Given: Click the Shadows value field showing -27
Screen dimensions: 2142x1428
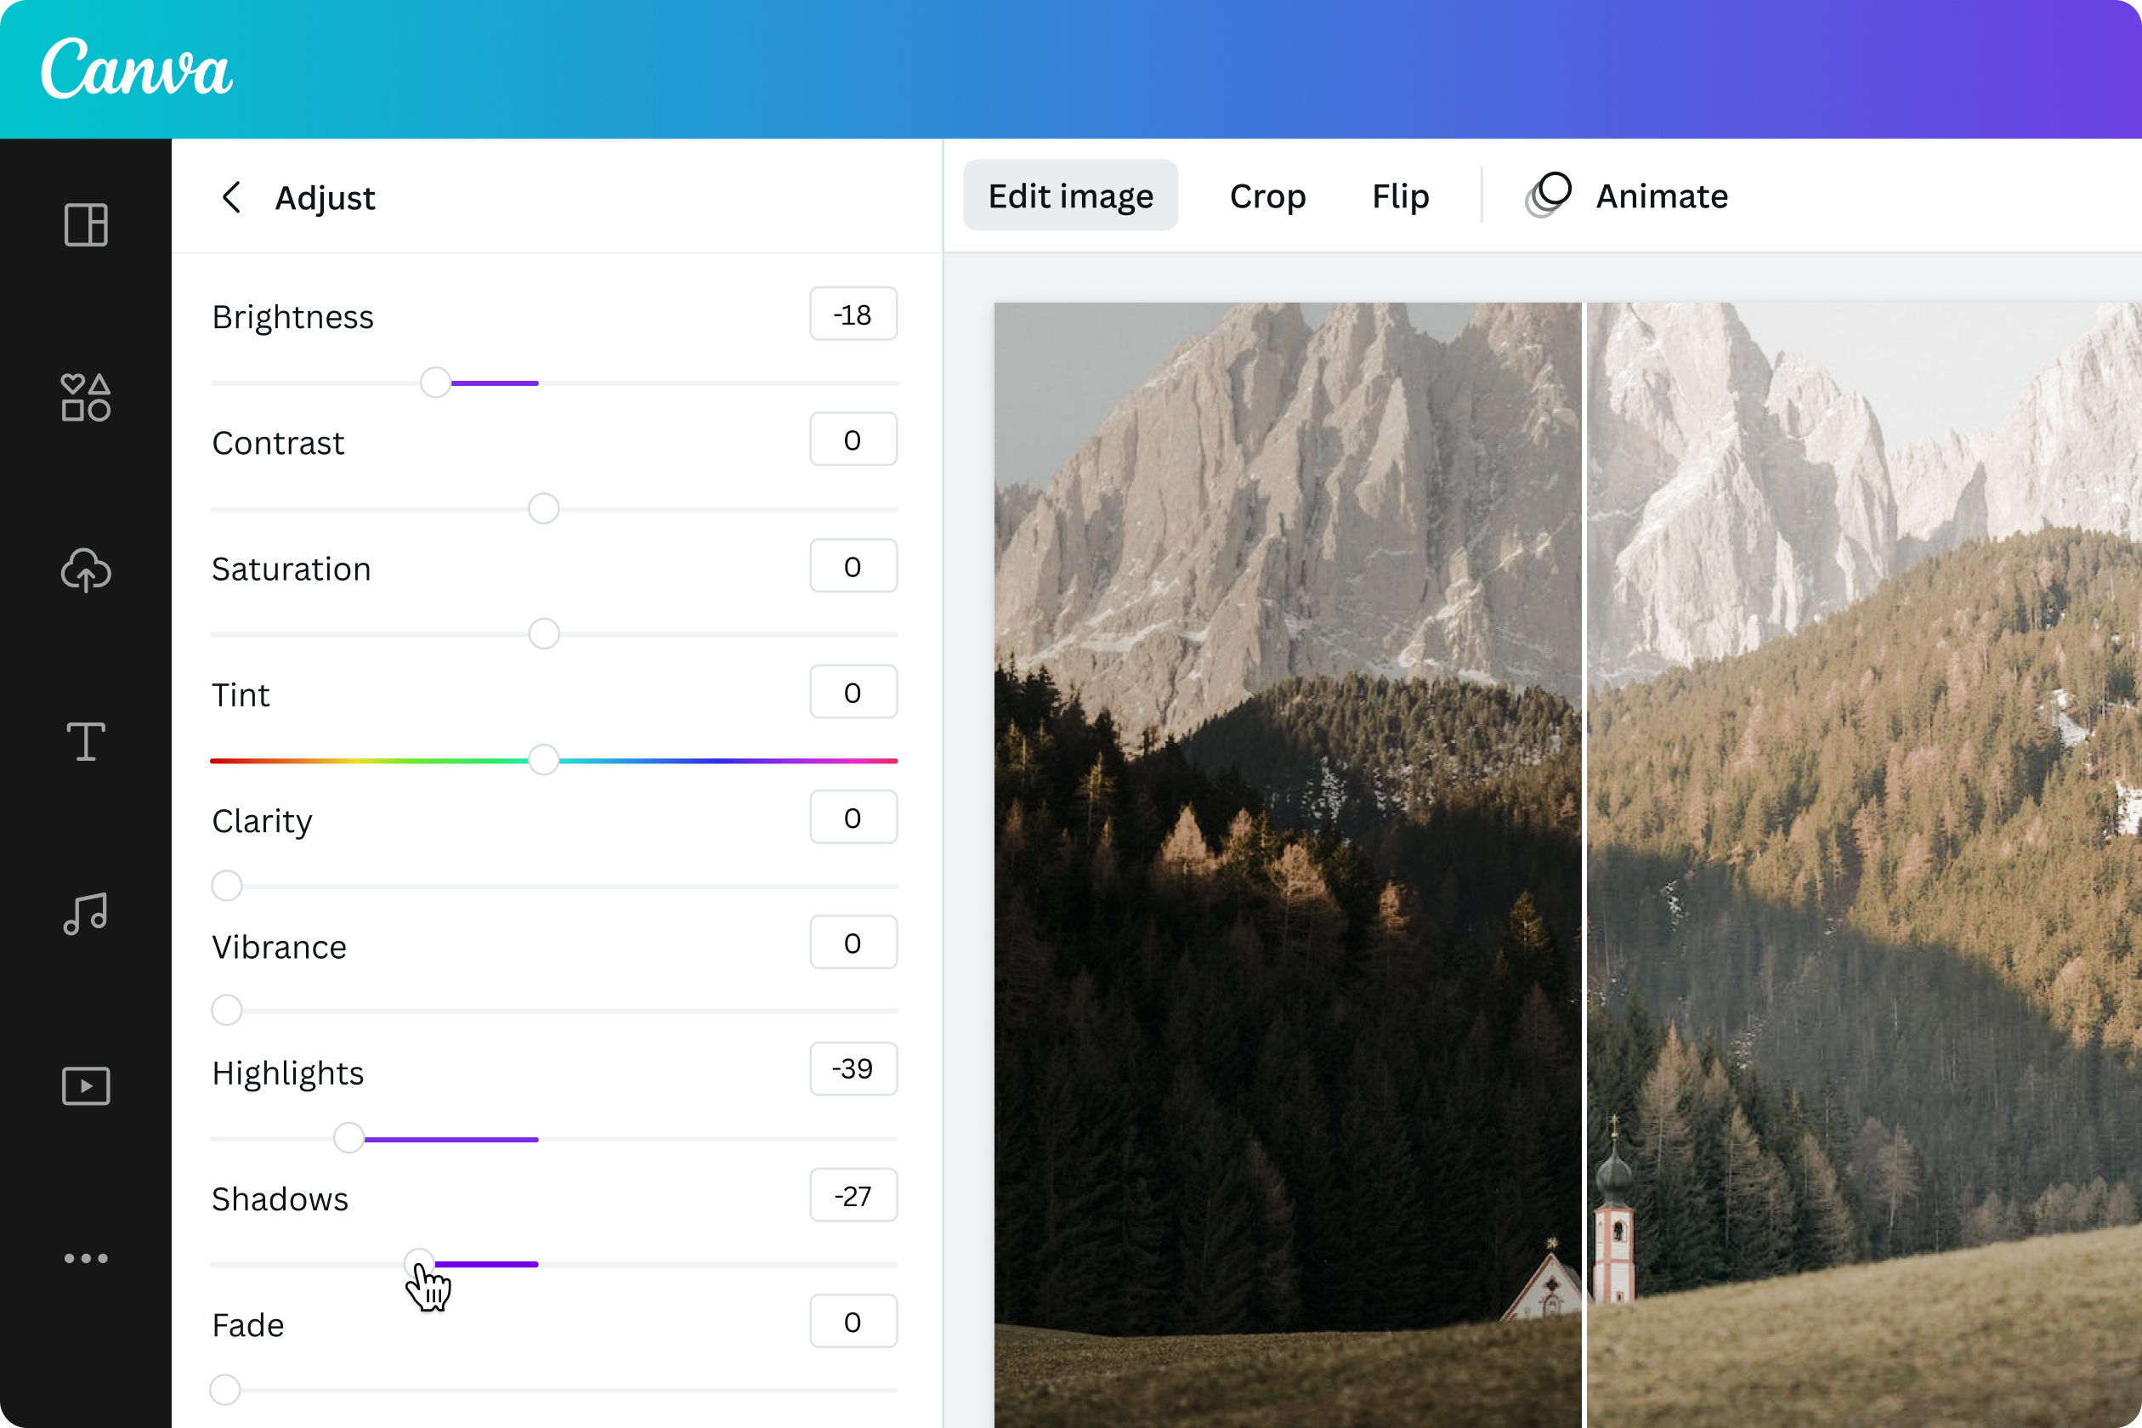Looking at the screenshot, I should pos(853,1195).
